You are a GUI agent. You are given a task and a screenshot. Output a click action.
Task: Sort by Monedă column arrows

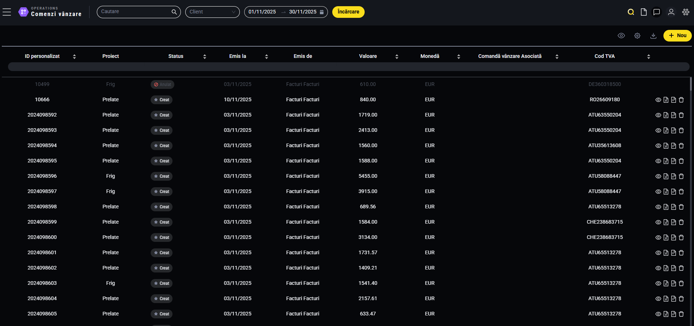tap(459, 56)
